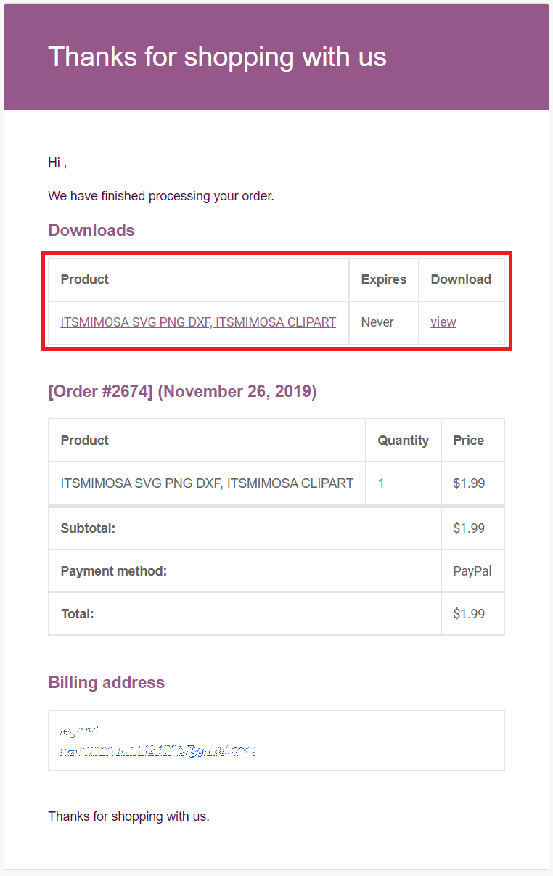Select the PayPal payment method value
Screen dimensions: 553x876
point(472,571)
